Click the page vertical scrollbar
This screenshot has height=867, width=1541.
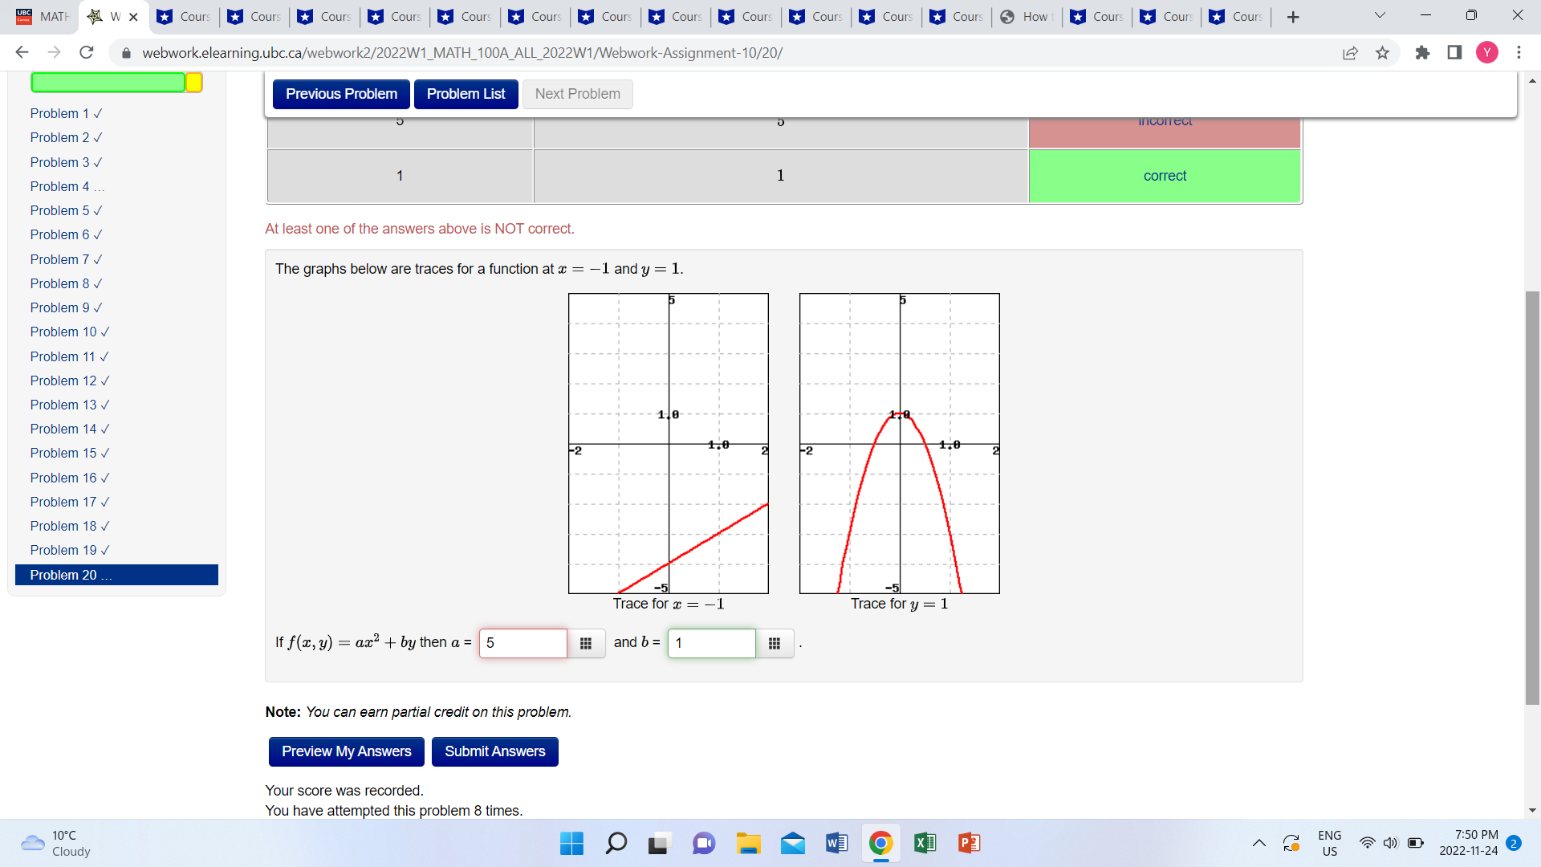(1532, 498)
